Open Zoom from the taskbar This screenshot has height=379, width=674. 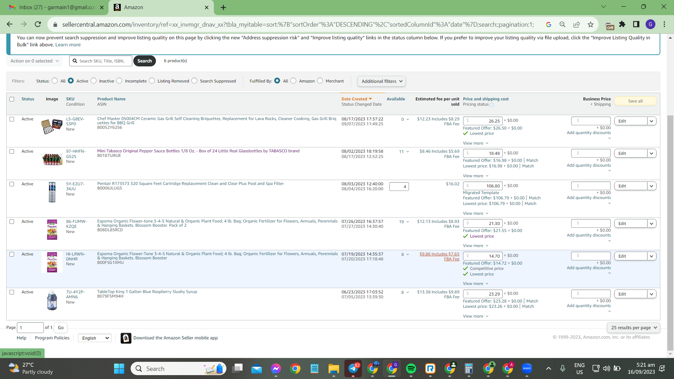[527, 368]
